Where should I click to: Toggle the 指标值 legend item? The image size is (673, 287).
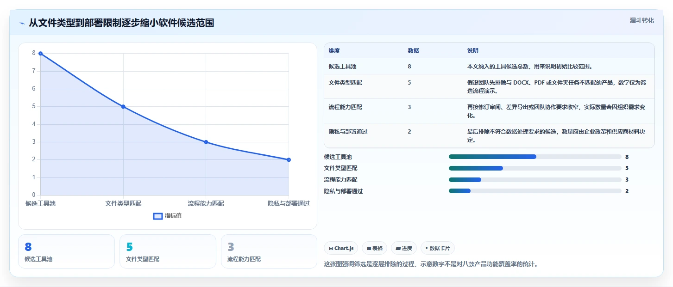[x=168, y=216]
